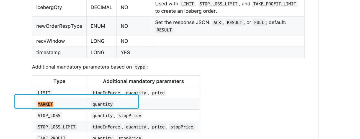This screenshot has height=139, width=360.
Task: Click the Type column header
Action: click(59, 81)
